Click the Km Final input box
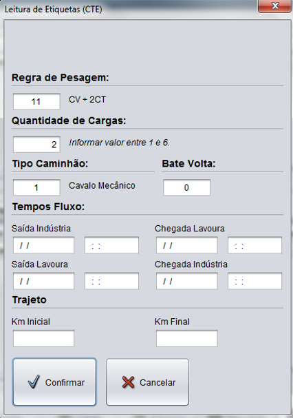The height and width of the screenshot is (418, 293). click(x=186, y=338)
